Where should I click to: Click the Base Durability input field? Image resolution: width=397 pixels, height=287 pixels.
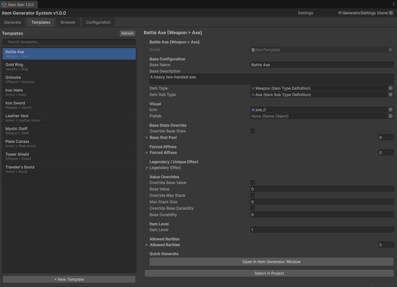coord(322,215)
